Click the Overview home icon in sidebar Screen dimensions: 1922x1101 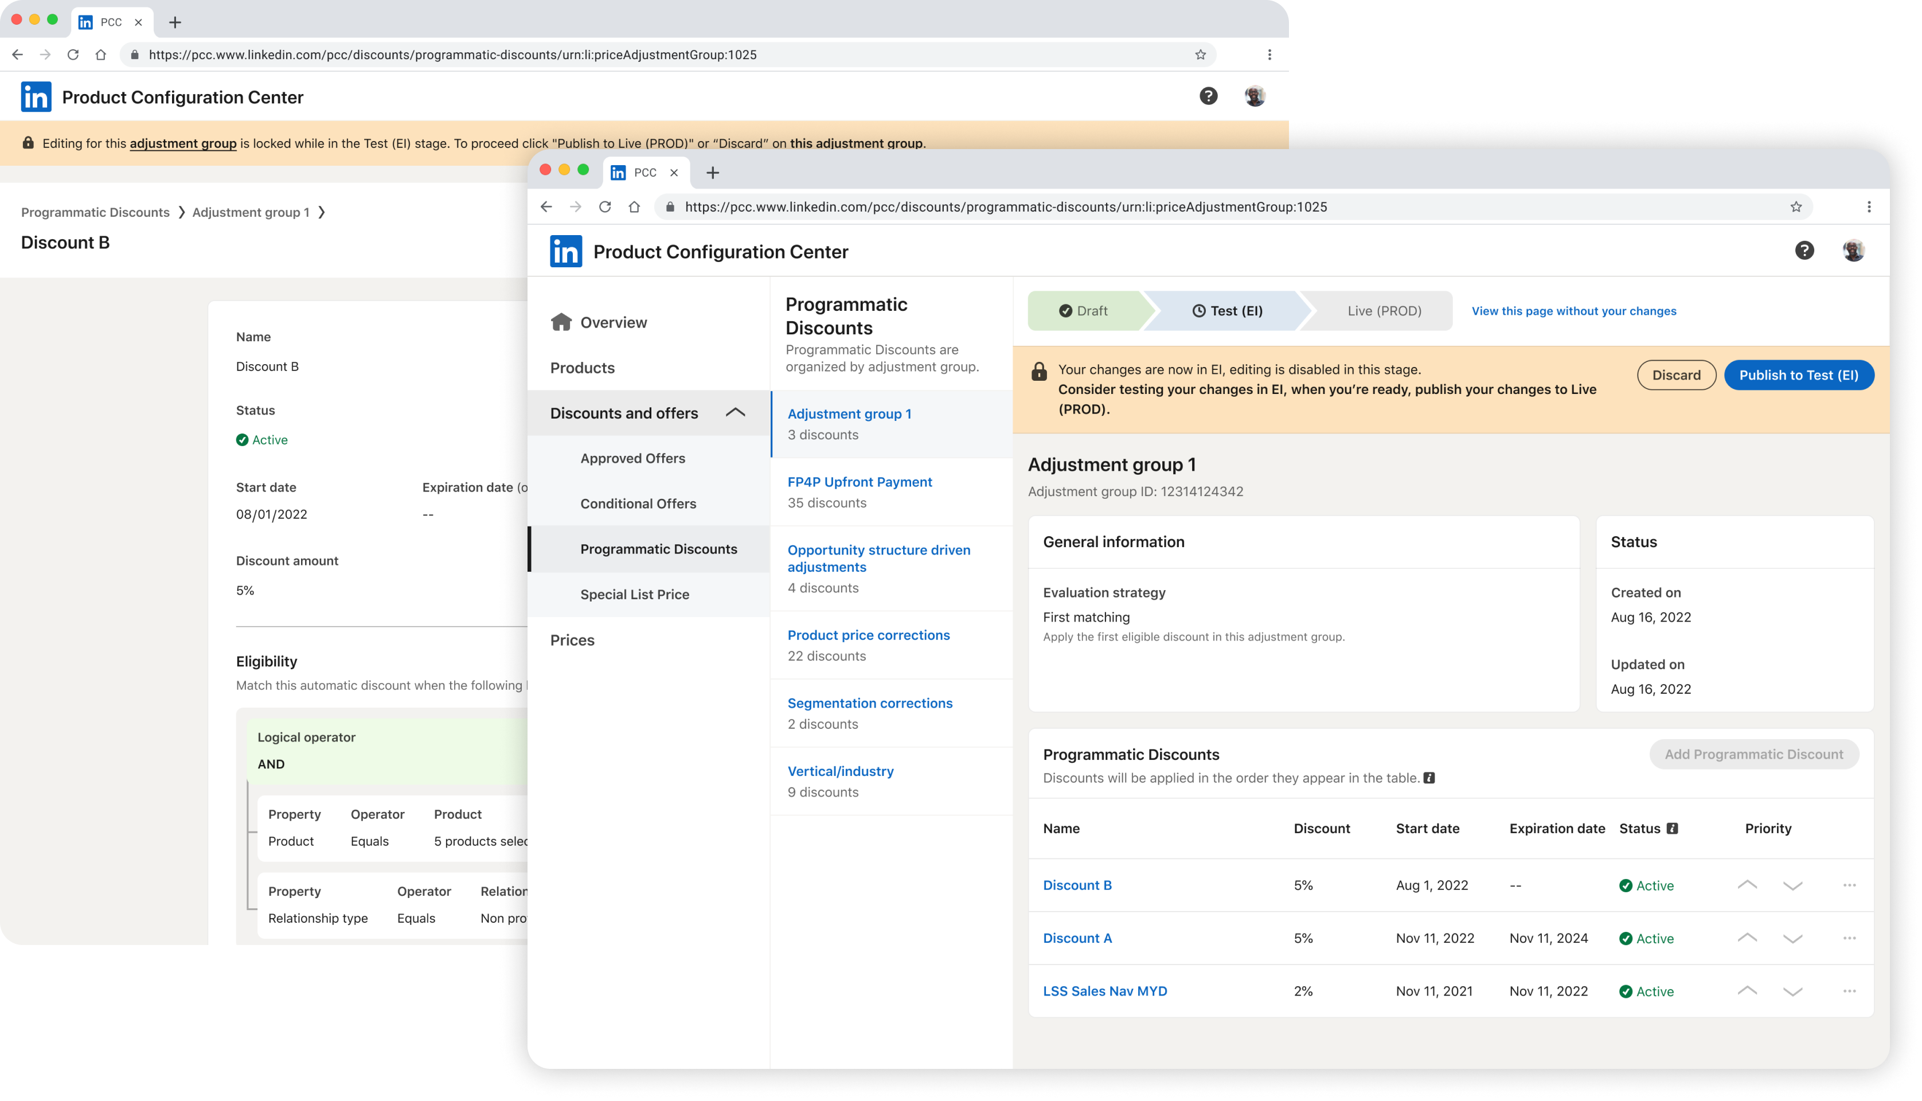(x=561, y=322)
